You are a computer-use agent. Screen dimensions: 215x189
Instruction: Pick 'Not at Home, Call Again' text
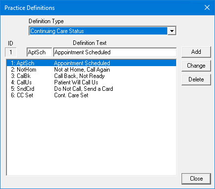[x=82, y=70]
